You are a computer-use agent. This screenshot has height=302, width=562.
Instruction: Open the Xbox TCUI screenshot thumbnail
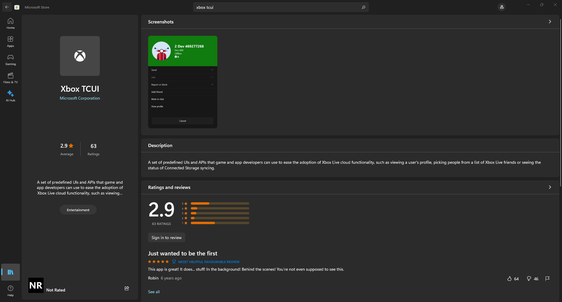point(183,82)
